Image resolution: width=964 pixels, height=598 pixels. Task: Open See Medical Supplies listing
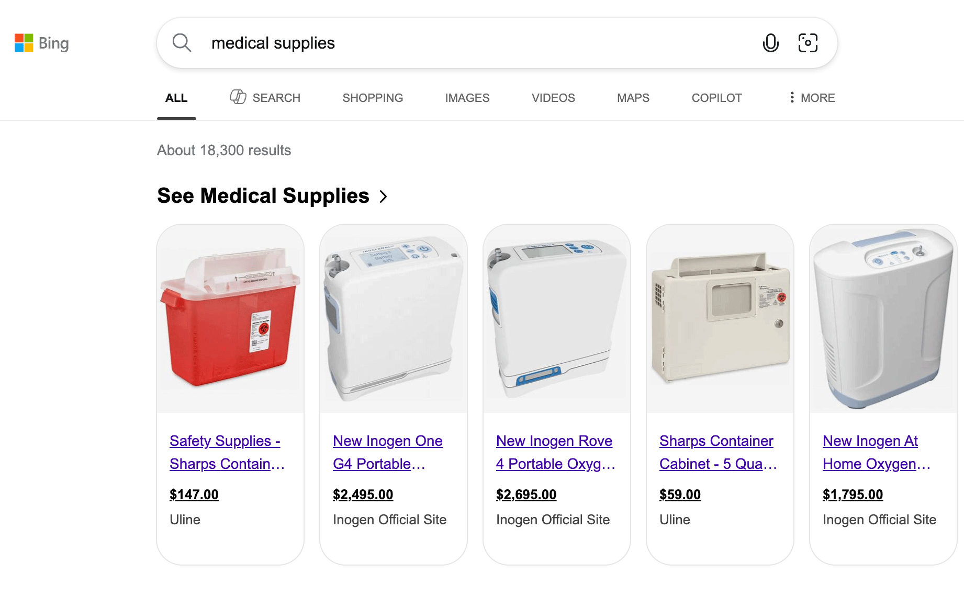(263, 196)
